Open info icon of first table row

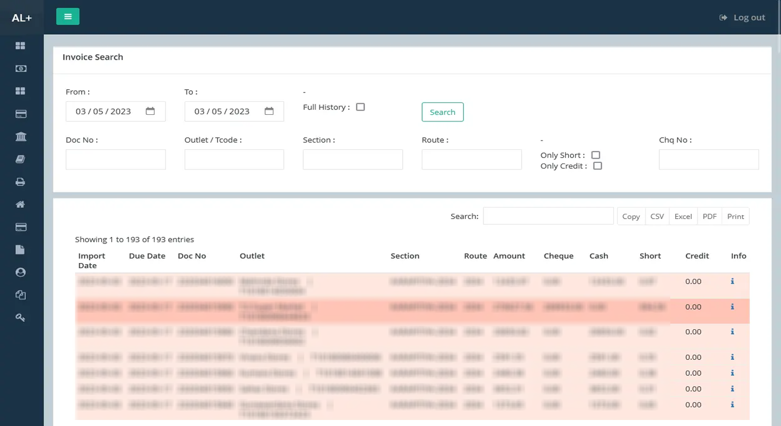pyautogui.click(x=732, y=282)
